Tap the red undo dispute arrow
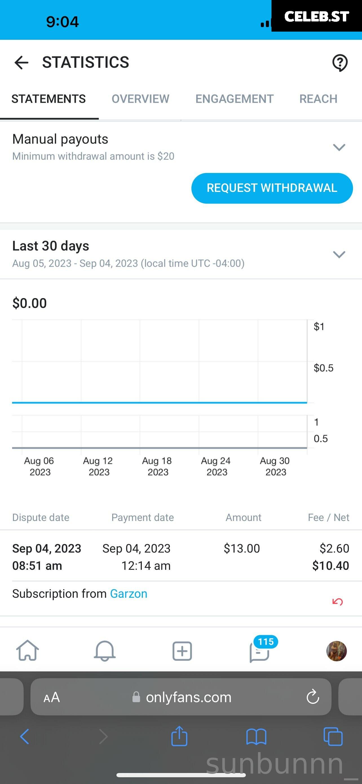The width and height of the screenshot is (362, 784). (x=337, y=601)
